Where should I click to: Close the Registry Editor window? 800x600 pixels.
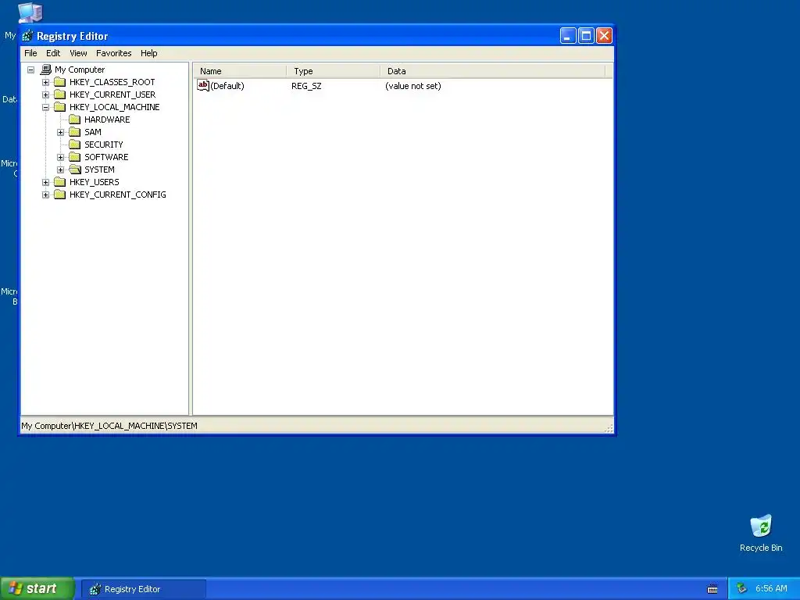[604, 36]
